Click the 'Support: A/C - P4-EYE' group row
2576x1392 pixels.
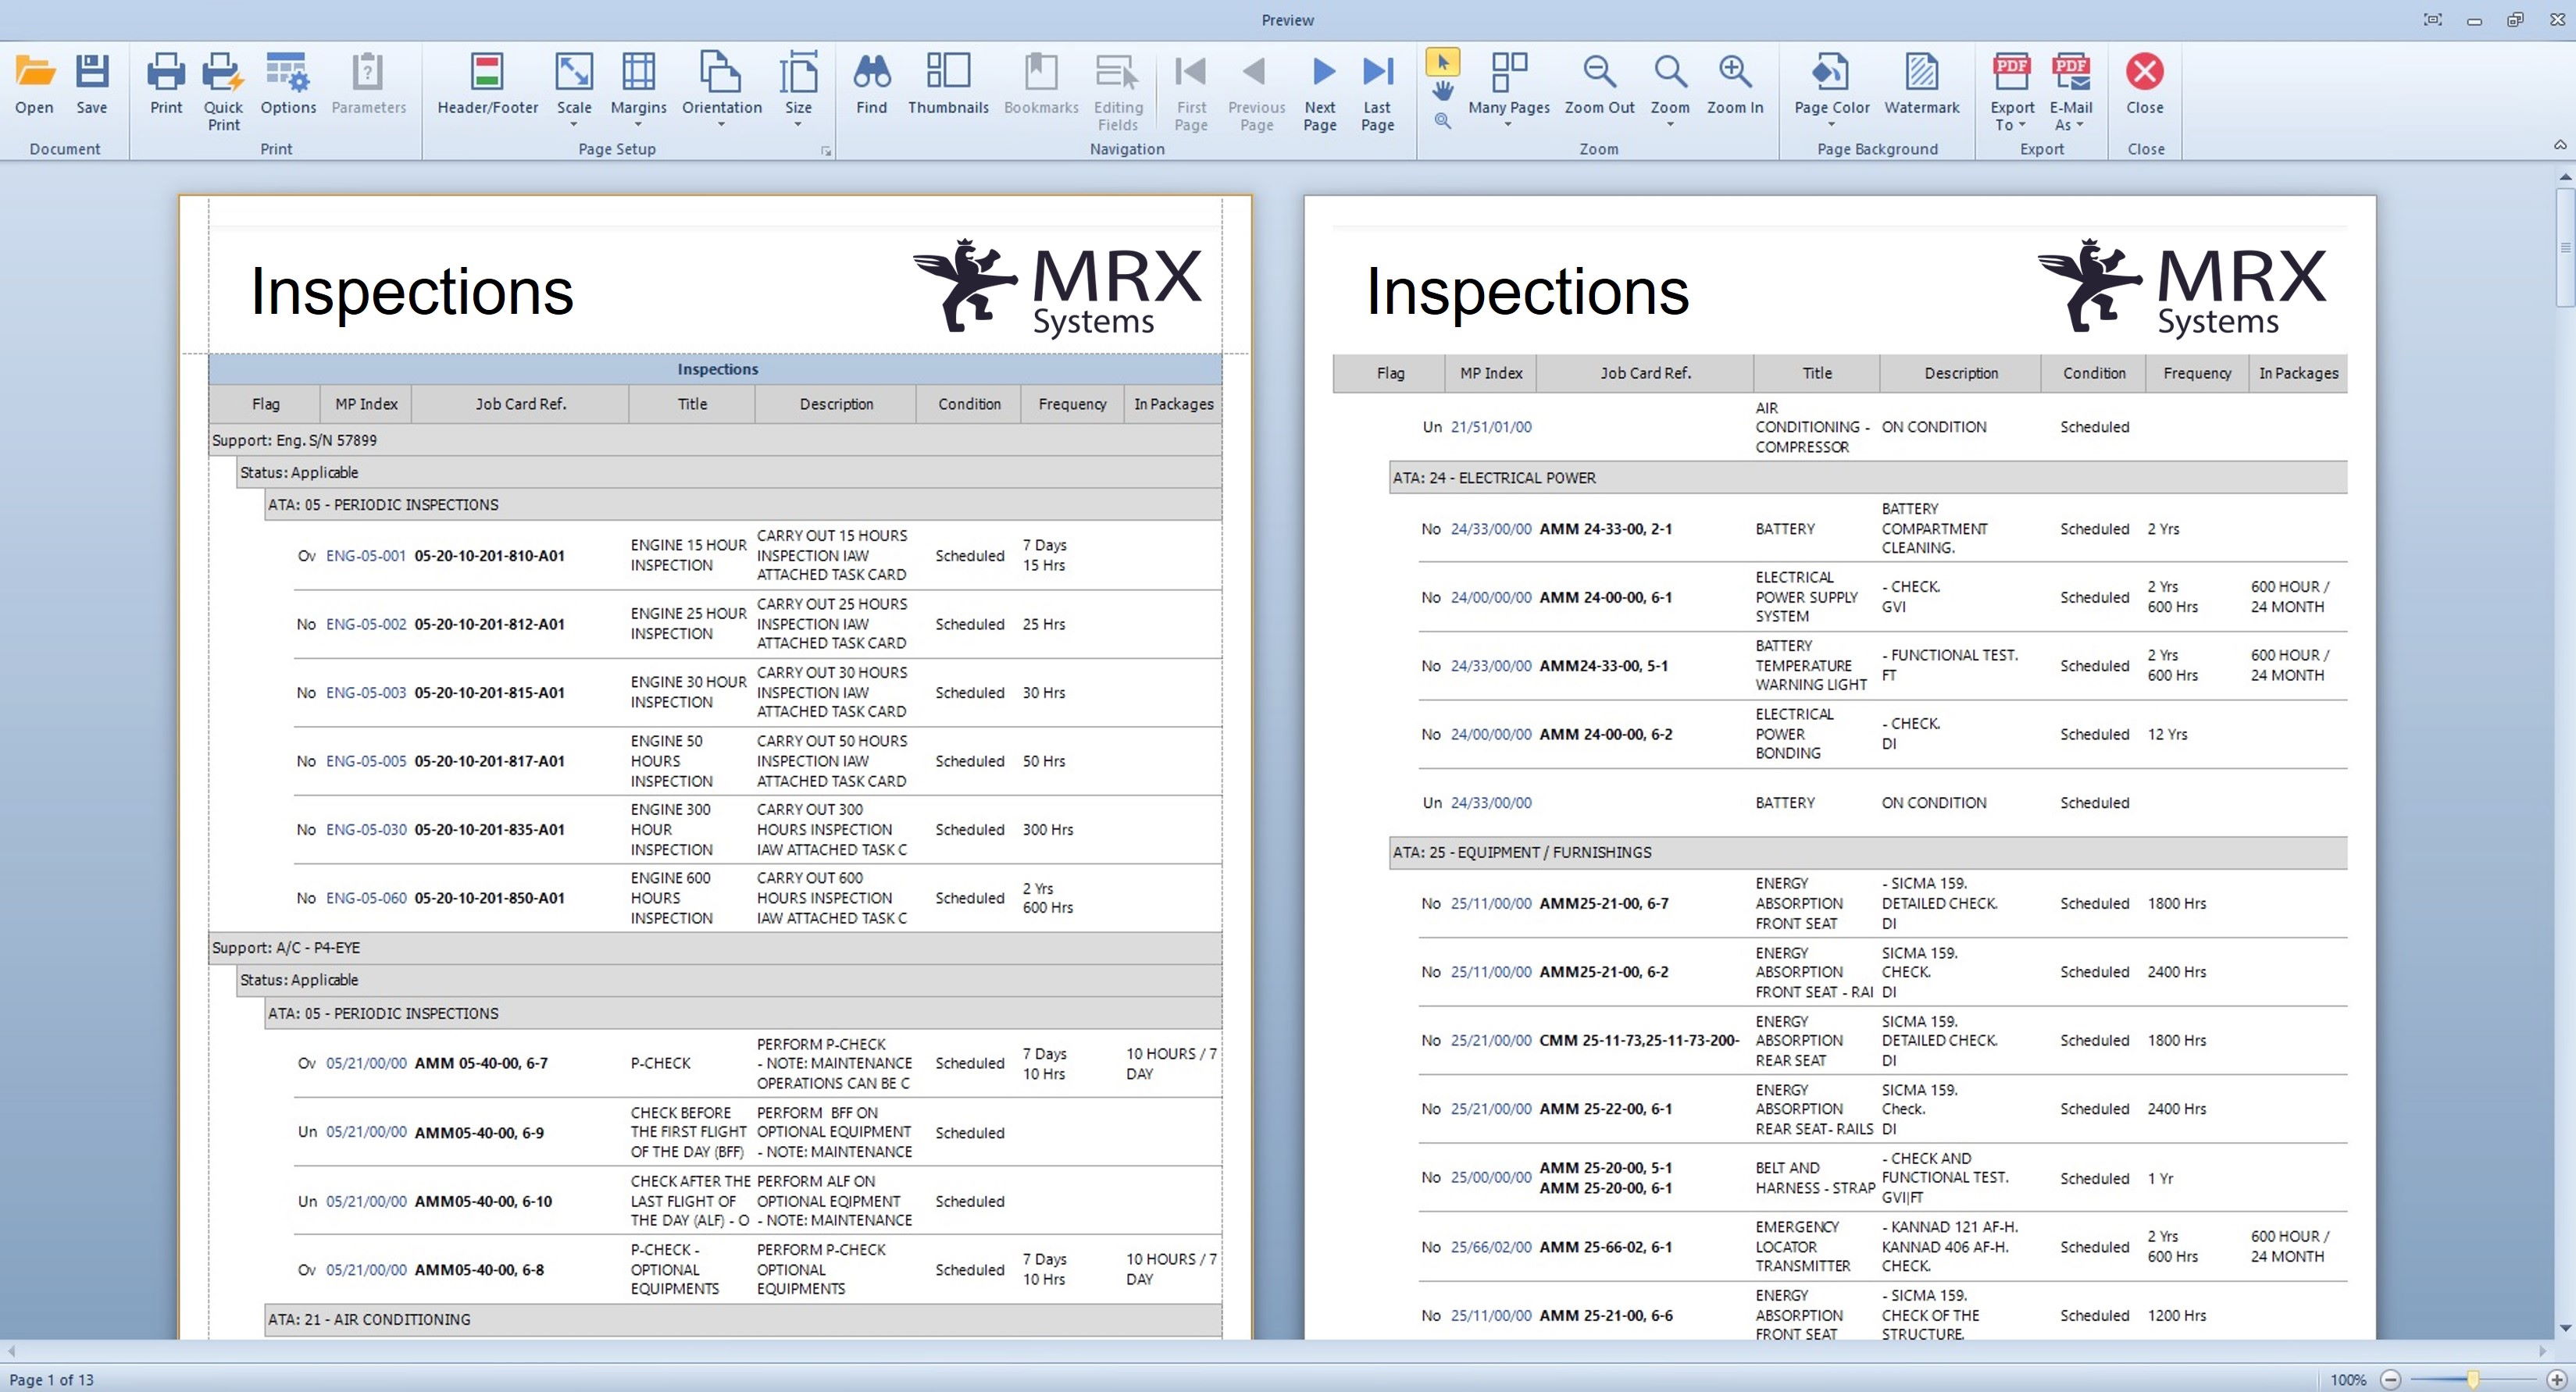715,947
